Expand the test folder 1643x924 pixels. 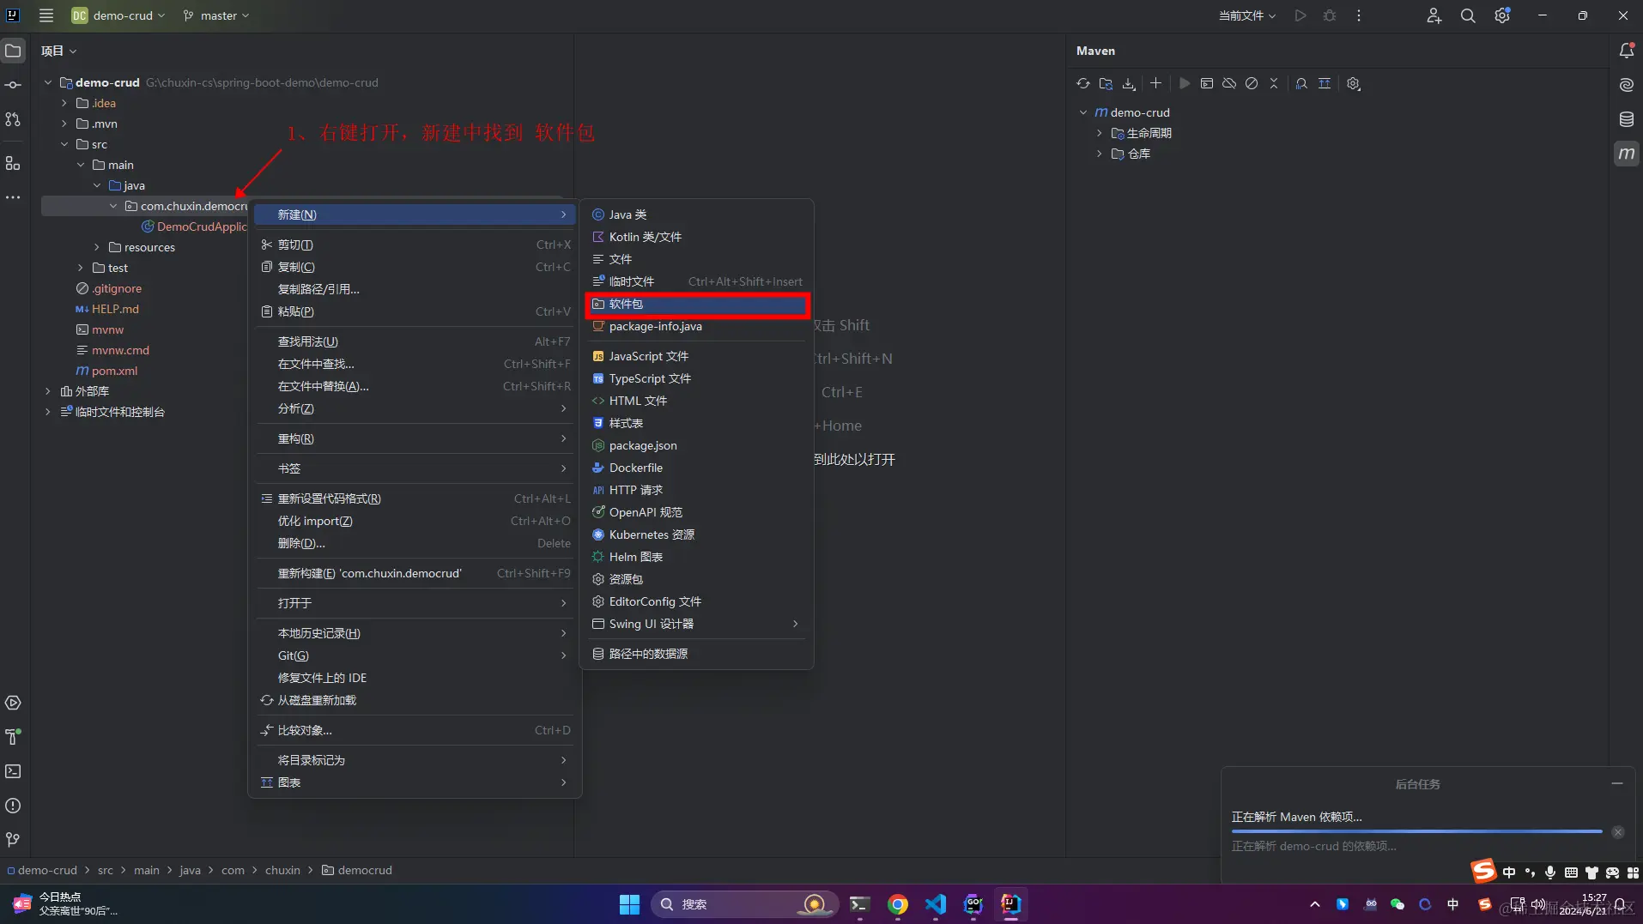81,268
